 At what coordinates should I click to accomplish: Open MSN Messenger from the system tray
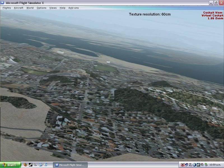tap(186, 165)
